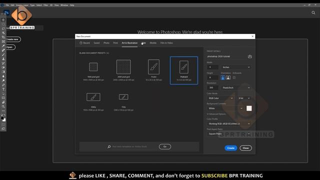320x180 pixels.
Task: Select the Eraser tool
Action: (x=3, y=67)
